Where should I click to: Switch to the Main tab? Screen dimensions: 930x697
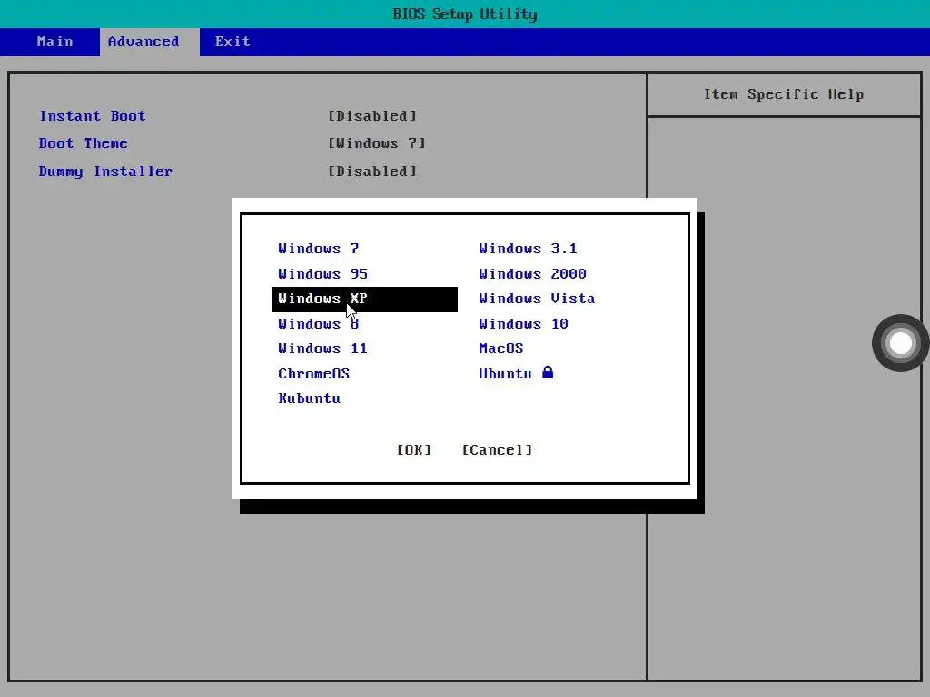tap(54, 42)
